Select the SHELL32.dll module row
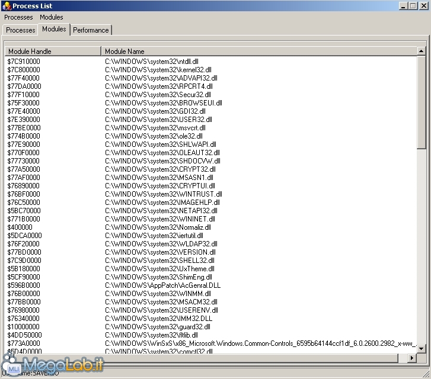431x379 pixels. click(x=211, y=261)
